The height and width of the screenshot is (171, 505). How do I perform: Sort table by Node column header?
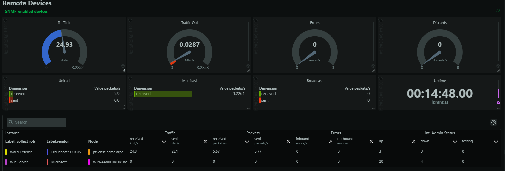pyautogui.click(x=93, y=141)
